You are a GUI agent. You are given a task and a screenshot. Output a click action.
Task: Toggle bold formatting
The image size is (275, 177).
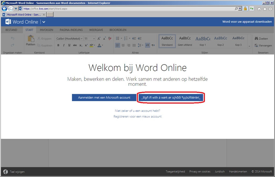[58, 45]
